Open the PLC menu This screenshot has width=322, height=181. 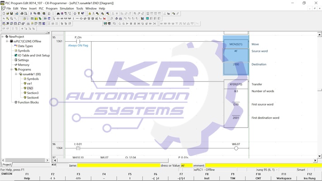click(x=41, y=9)
